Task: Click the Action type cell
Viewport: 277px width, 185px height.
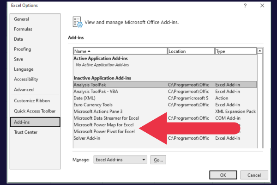Action: coord(222,98)
